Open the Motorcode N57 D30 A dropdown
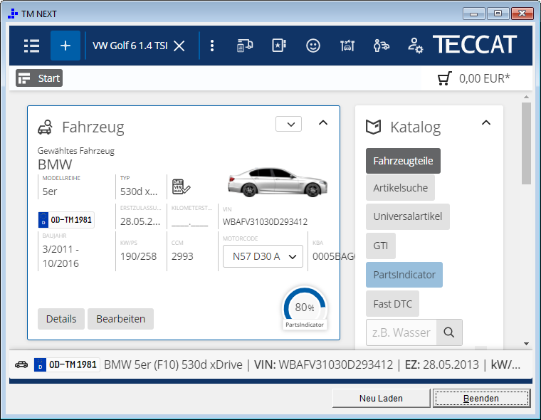541x420 pixels. [x=263, y=256]
